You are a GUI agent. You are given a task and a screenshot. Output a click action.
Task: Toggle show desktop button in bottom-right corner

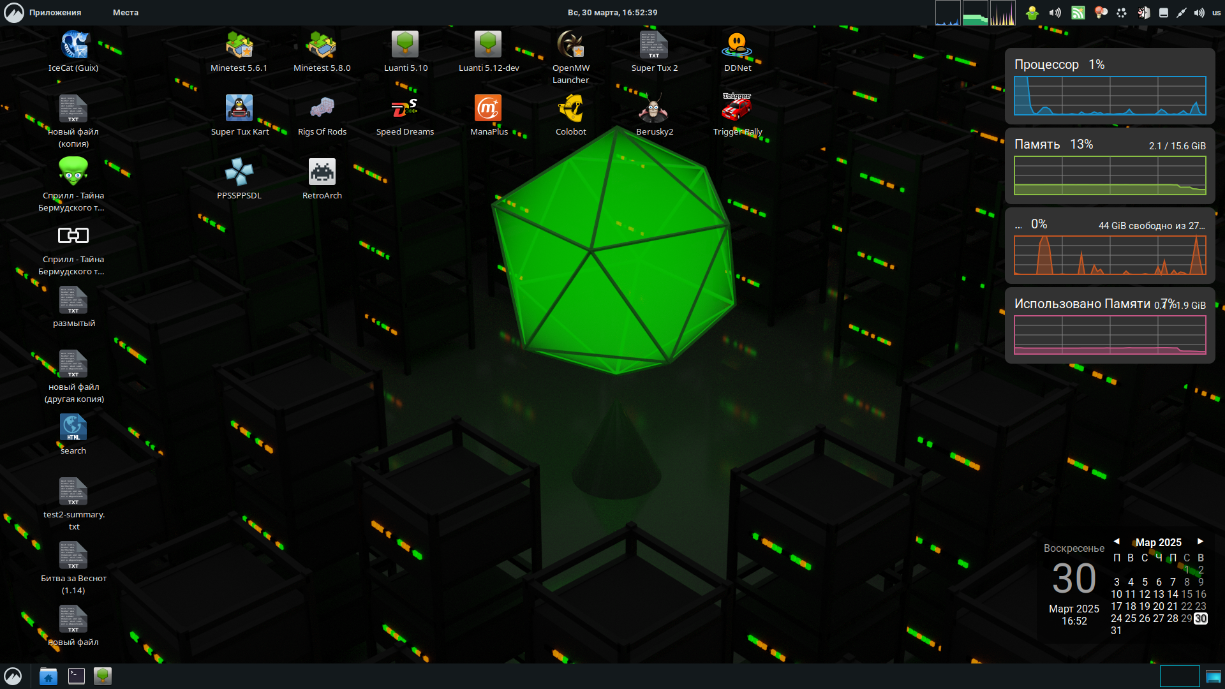pyautogui.click(x=1214, y=676)
